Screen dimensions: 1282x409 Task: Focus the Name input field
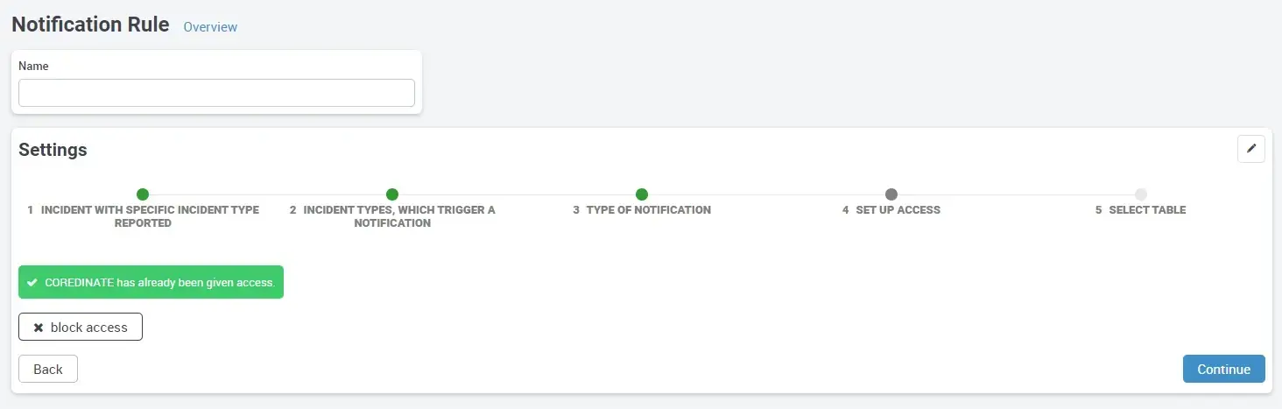point(216,93)
